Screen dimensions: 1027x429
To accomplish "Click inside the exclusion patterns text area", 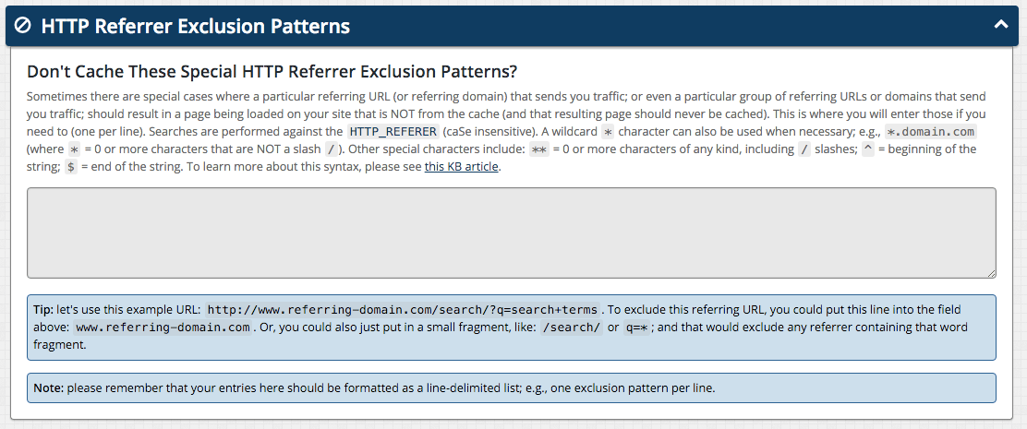I will (511, 232).
